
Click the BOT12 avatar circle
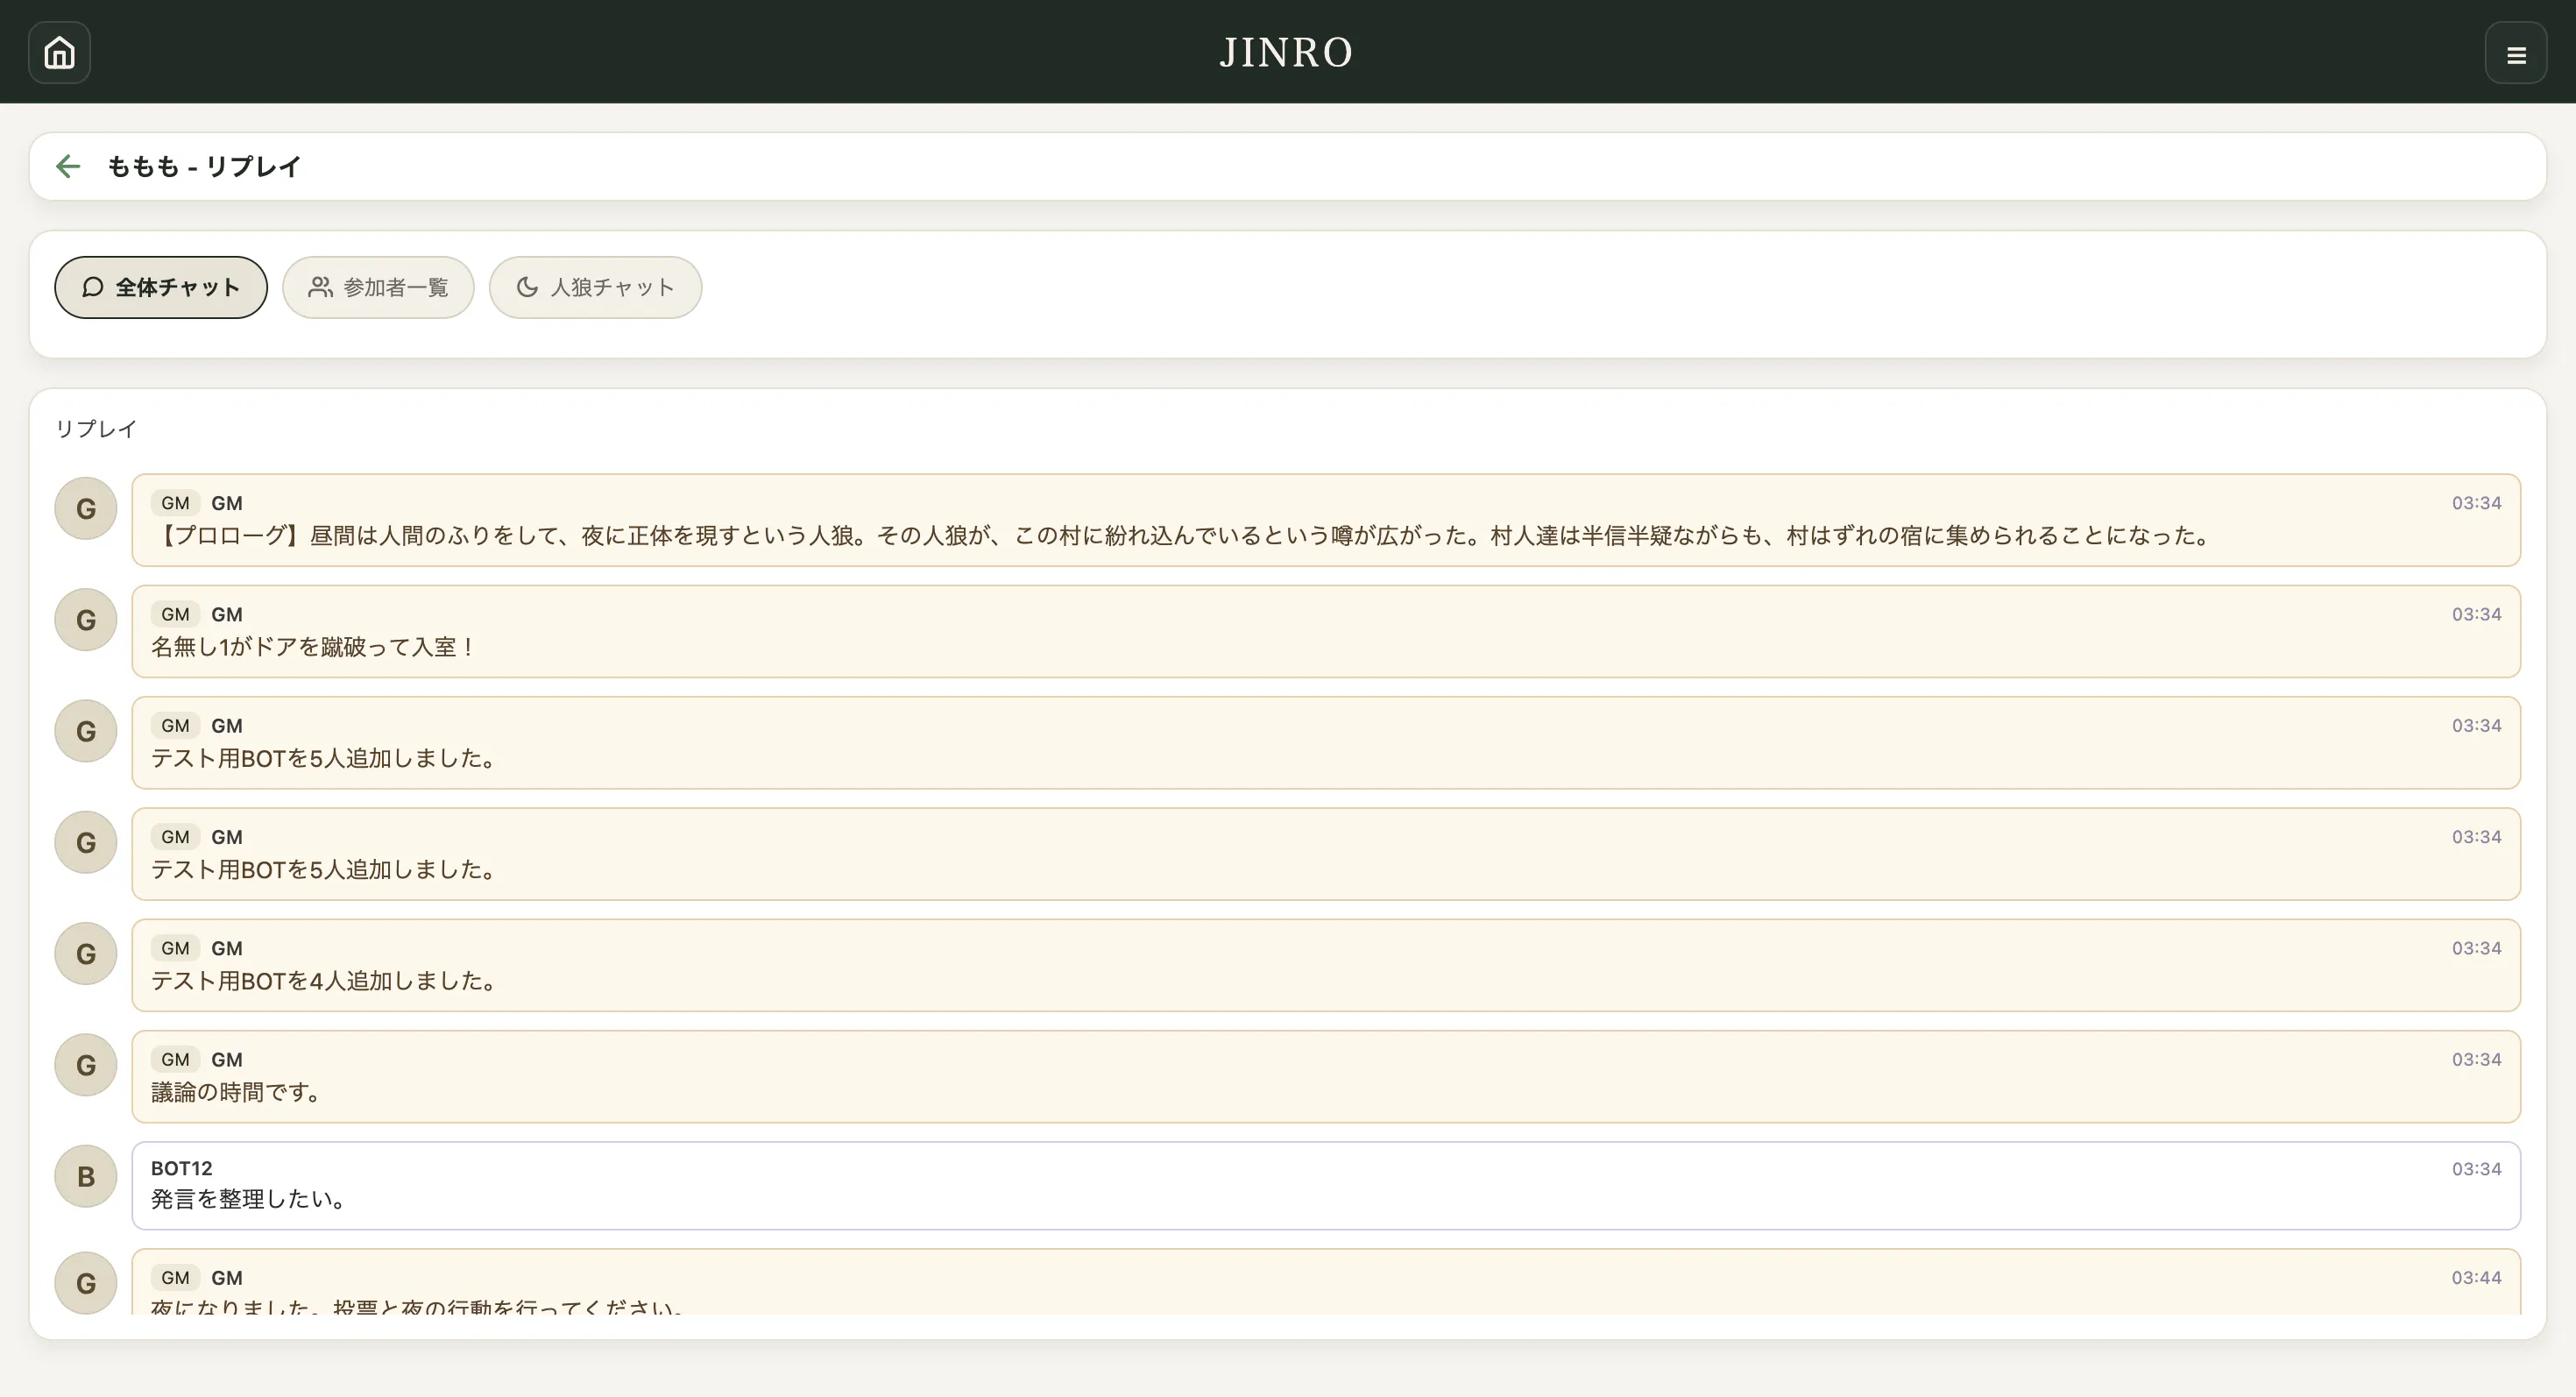coord(86,1176)
